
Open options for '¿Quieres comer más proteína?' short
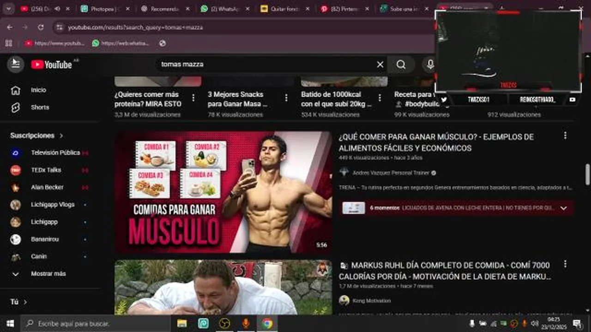tap(193, 98)
